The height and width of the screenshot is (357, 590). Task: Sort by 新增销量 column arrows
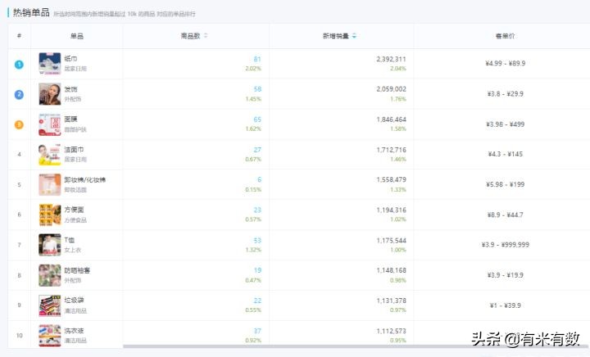point(354,36)
